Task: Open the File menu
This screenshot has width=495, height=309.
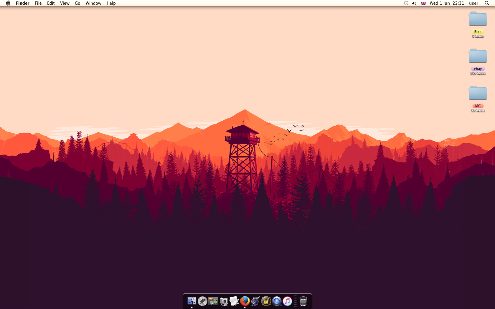Action: point(38,3)
